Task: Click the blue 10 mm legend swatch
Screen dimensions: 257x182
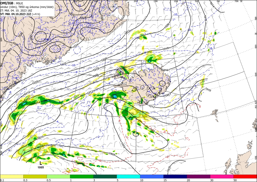Action: point(152,176)
